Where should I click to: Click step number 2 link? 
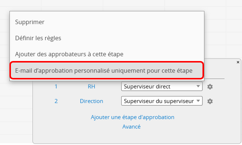click(56, 101)
